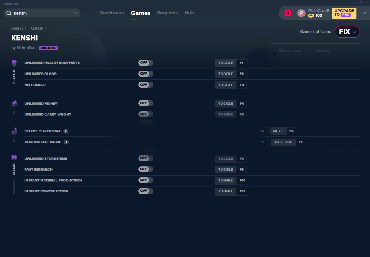Toggle Unlimited Health Bodyparts switch

pyautogui.click(x=146, y=63)
